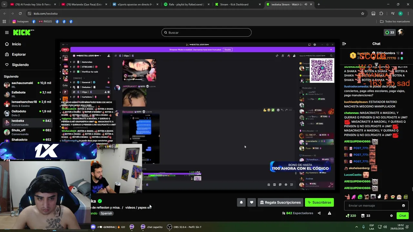The height and width of the screenshot is (232, 413).
Task: Open the taskbar volume control
Action: [x=385, y=227]
